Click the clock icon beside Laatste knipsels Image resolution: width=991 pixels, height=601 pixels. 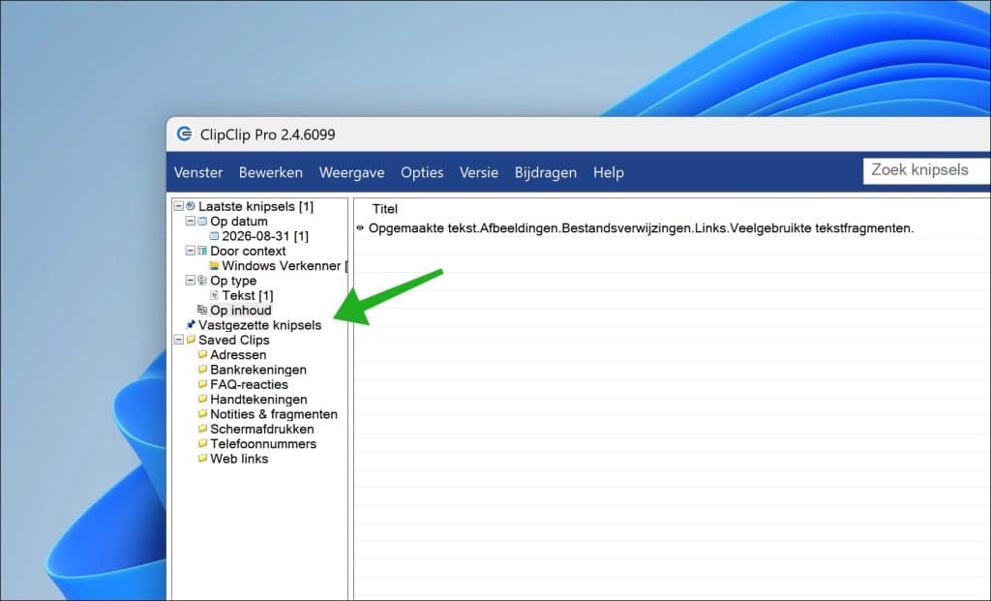pos(191,206)
